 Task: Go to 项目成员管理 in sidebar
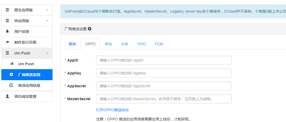[x=27, y=96]
